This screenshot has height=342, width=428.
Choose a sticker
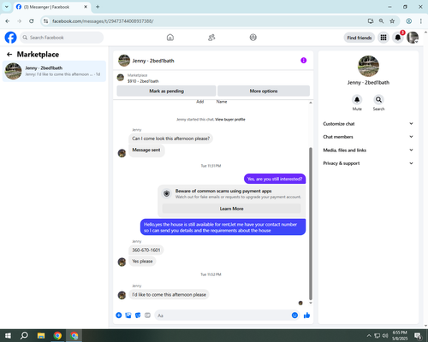coord(138,315)
